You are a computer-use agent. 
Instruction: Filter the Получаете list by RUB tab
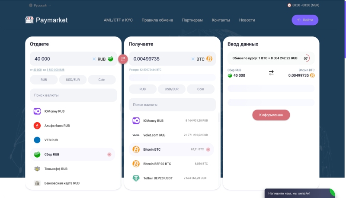[x=143, y=89]
